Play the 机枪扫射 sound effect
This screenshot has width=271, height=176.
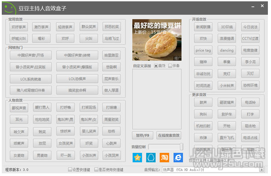point(203,126)
